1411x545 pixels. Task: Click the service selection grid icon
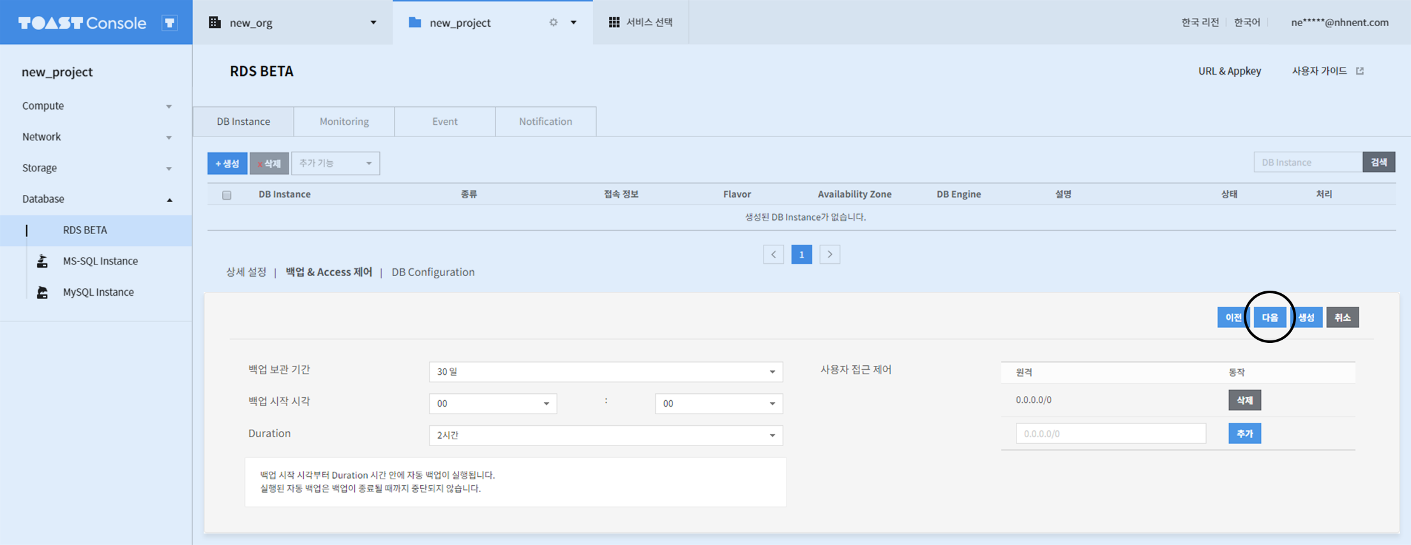pos(614,22)
